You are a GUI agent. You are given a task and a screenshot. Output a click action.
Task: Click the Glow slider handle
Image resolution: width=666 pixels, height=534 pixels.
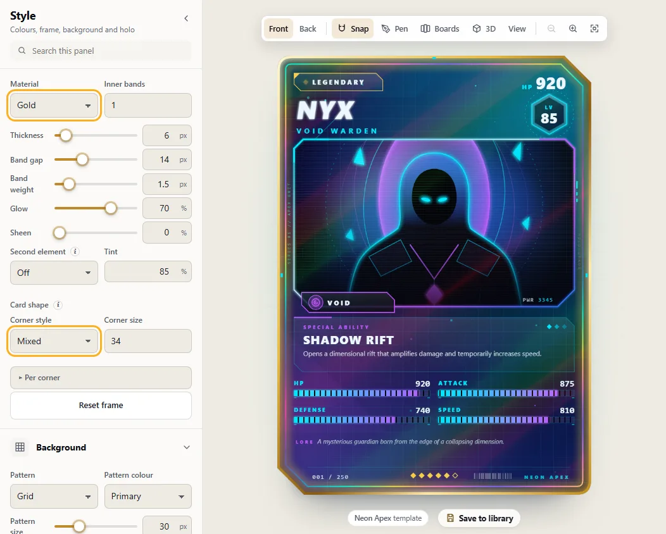click(111, 208)
